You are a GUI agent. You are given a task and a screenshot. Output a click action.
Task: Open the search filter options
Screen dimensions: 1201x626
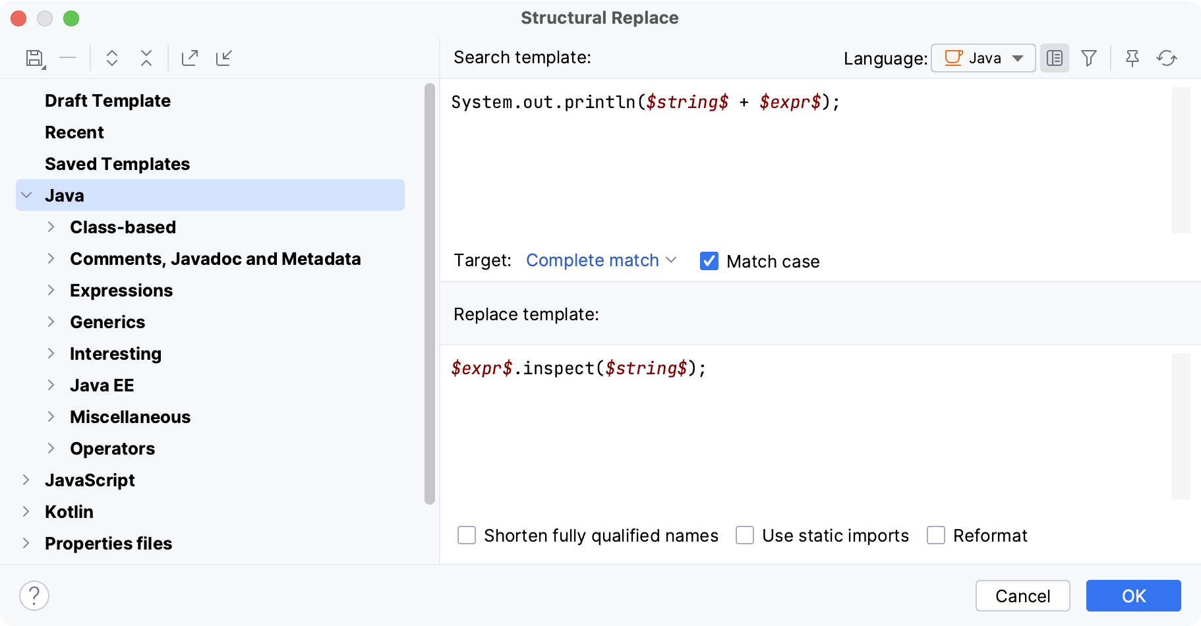tap(1088, 58)
